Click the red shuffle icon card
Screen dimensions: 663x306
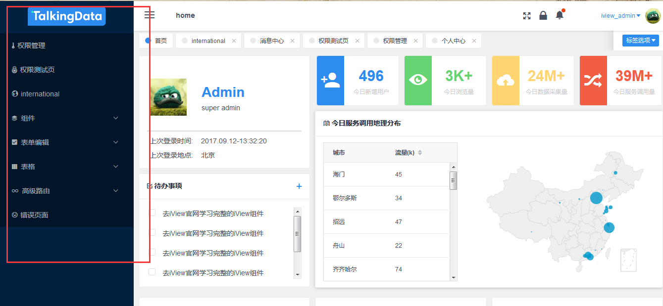[x=593, y=81]
